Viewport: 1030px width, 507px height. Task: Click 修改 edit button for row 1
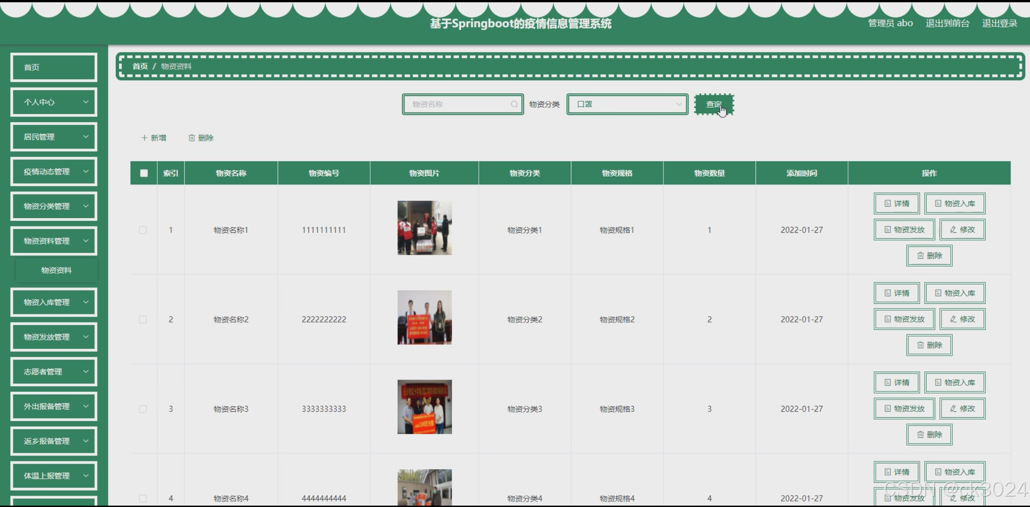coord(963,230)
